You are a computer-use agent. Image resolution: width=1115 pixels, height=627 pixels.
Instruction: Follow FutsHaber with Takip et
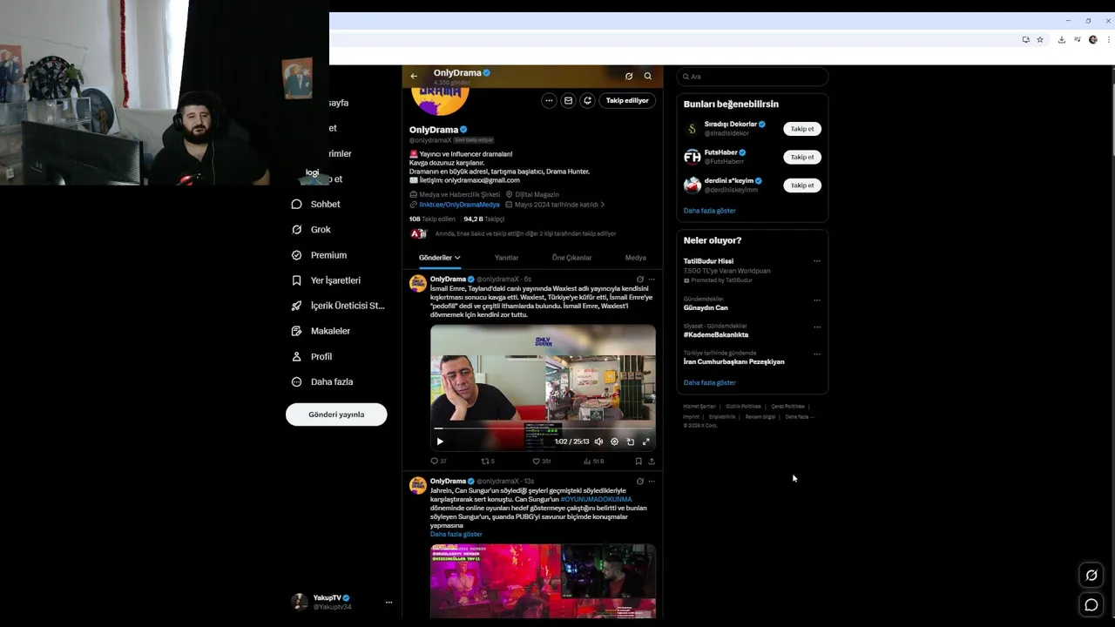(802, 158)
